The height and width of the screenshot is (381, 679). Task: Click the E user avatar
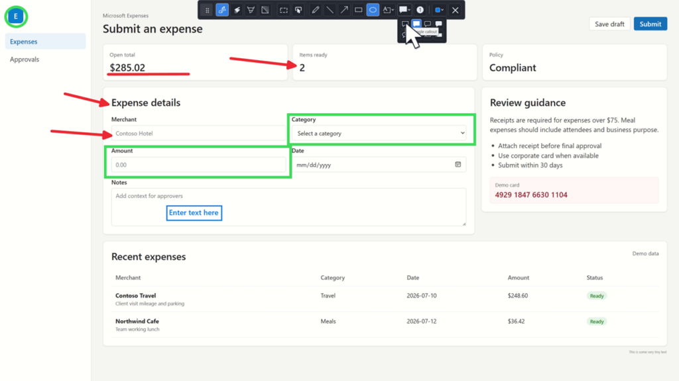pyautogui.click(x=16, y=17)
